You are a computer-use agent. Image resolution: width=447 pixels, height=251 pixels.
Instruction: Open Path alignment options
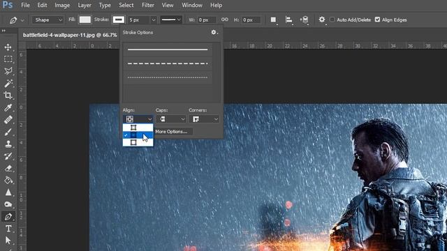click(288, 20)
